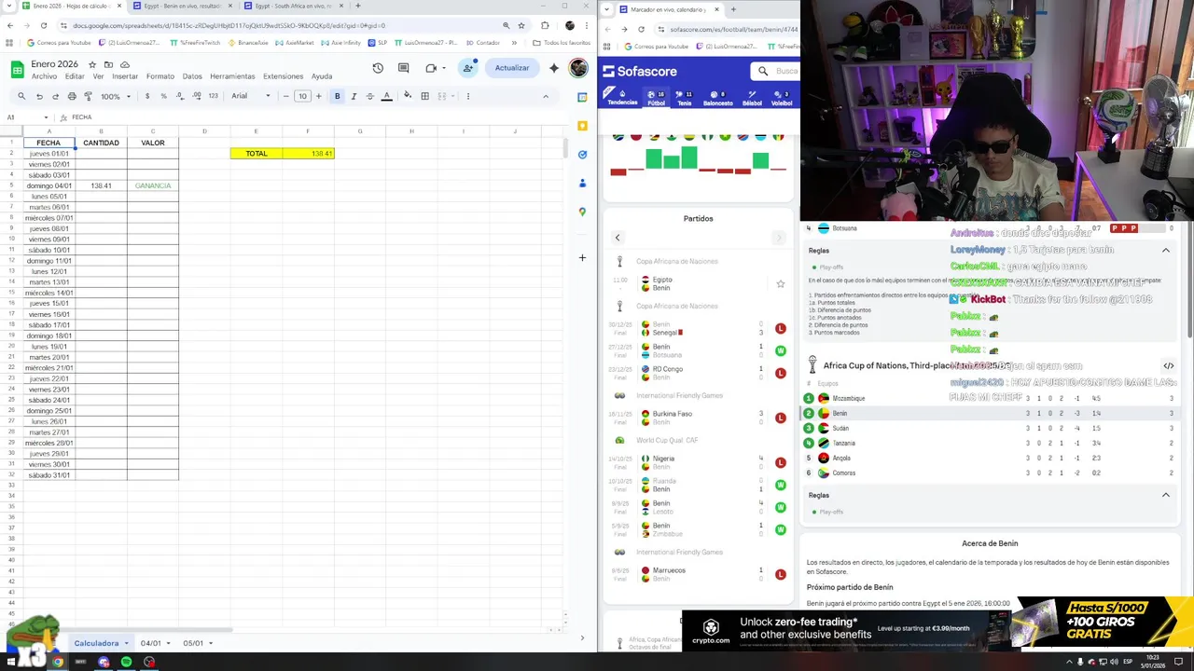Click the share people icon button

tap(468, 68)
